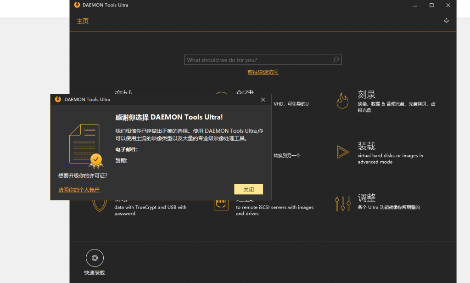The height and width of the screenshot is (283, 470).
Task: Follow the 前往快速访问 link
Action: pos(263,72)
